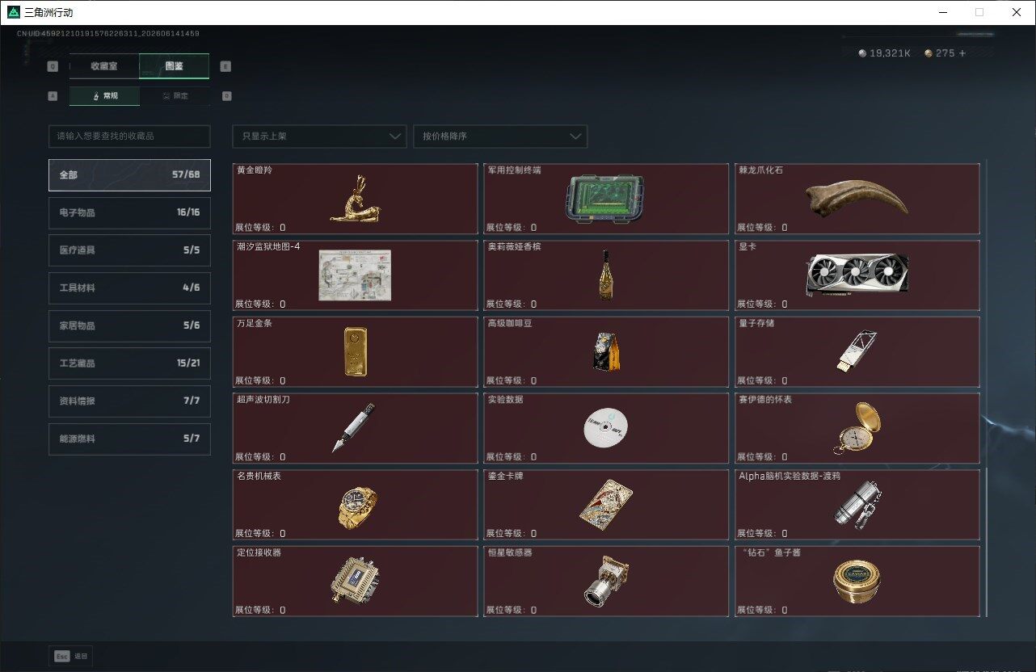This screenshot has height=672, width=1036.
Task: Switch to the 收藏室 tab
Action: point(104,66)
